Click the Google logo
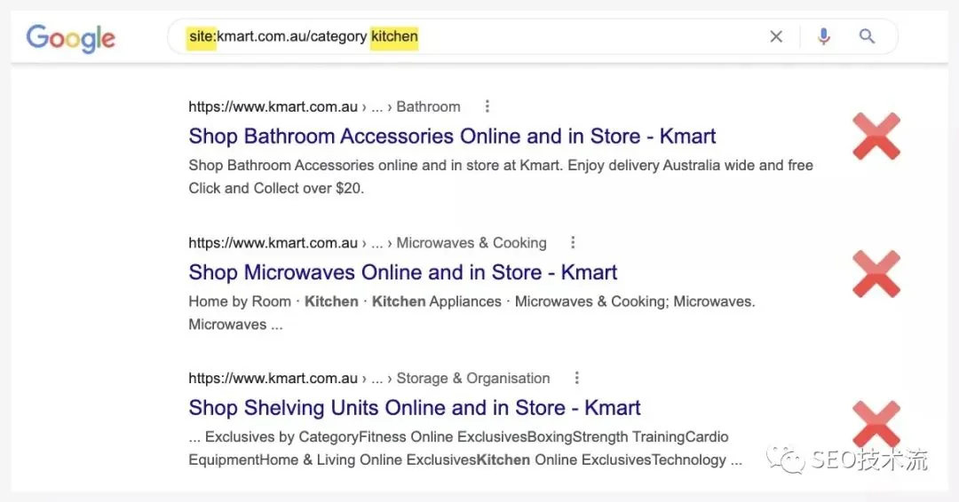959x502 pixels. 70,38
